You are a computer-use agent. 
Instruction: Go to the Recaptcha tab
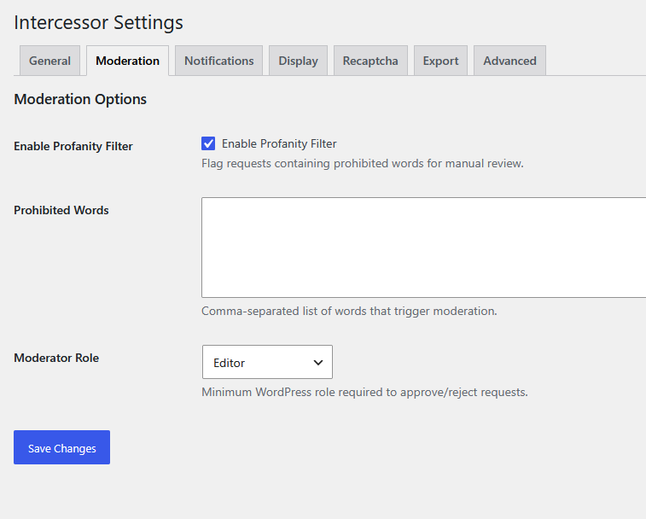click(370, 61)
